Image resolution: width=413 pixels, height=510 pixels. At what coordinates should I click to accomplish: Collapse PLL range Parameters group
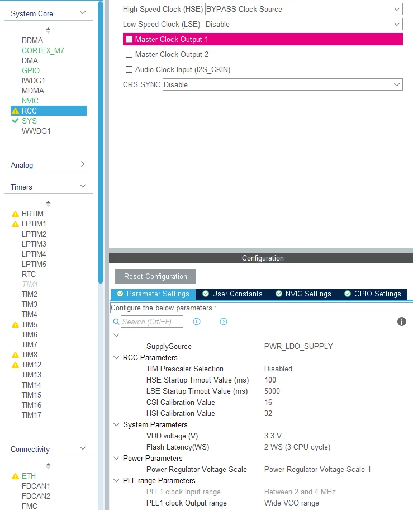[x=116, y=480]
